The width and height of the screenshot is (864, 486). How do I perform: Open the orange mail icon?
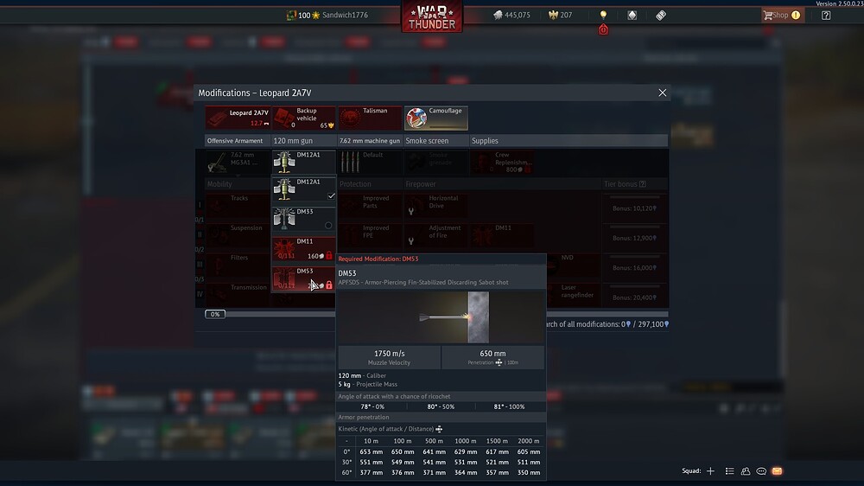(777, 471)
